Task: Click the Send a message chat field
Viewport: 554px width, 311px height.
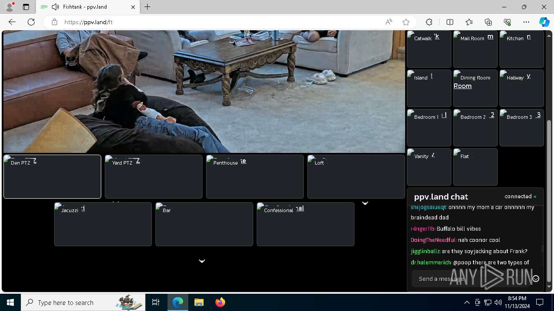Action: click(x=471, y=279)
